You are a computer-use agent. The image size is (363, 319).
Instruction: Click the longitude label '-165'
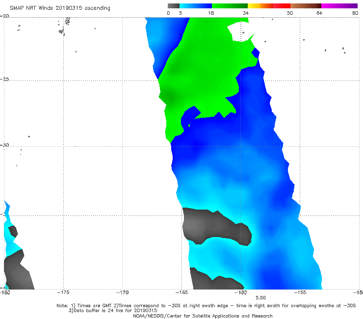pos(181,292)
